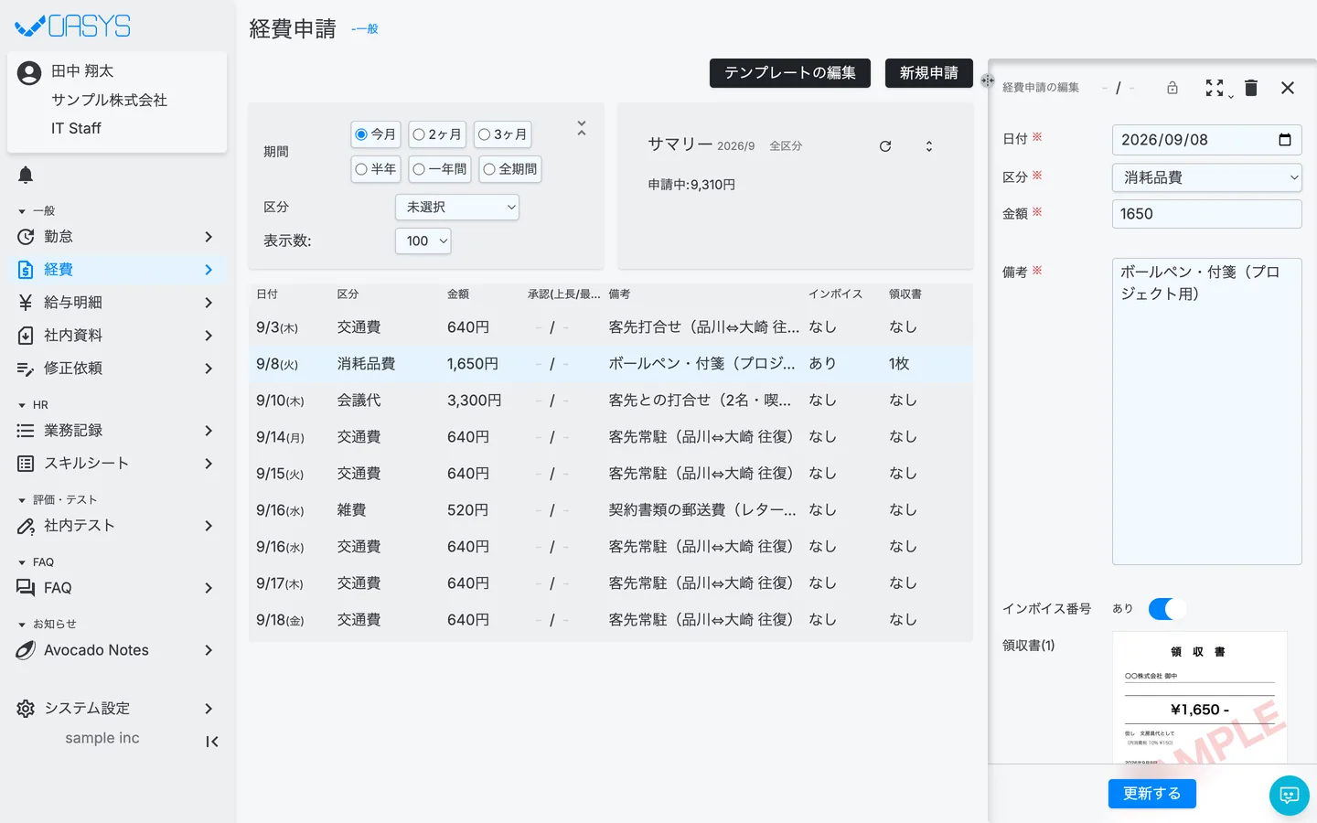Viewport: 1317px width, 823px height.
Task: Delete the expense with trash icon
Action: [1251, 88]
